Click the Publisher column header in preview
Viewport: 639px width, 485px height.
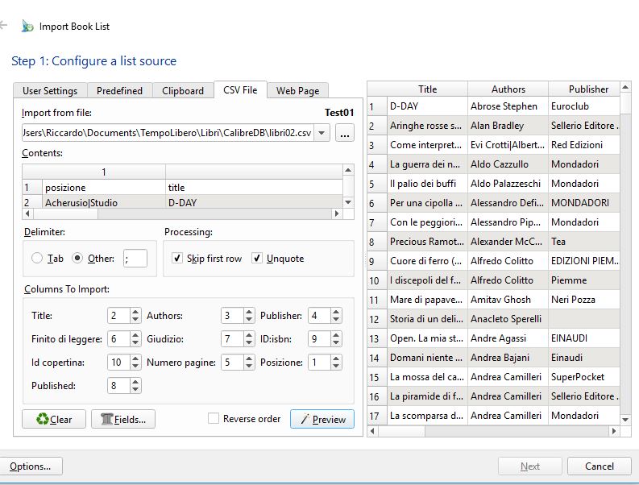(584, 89)
